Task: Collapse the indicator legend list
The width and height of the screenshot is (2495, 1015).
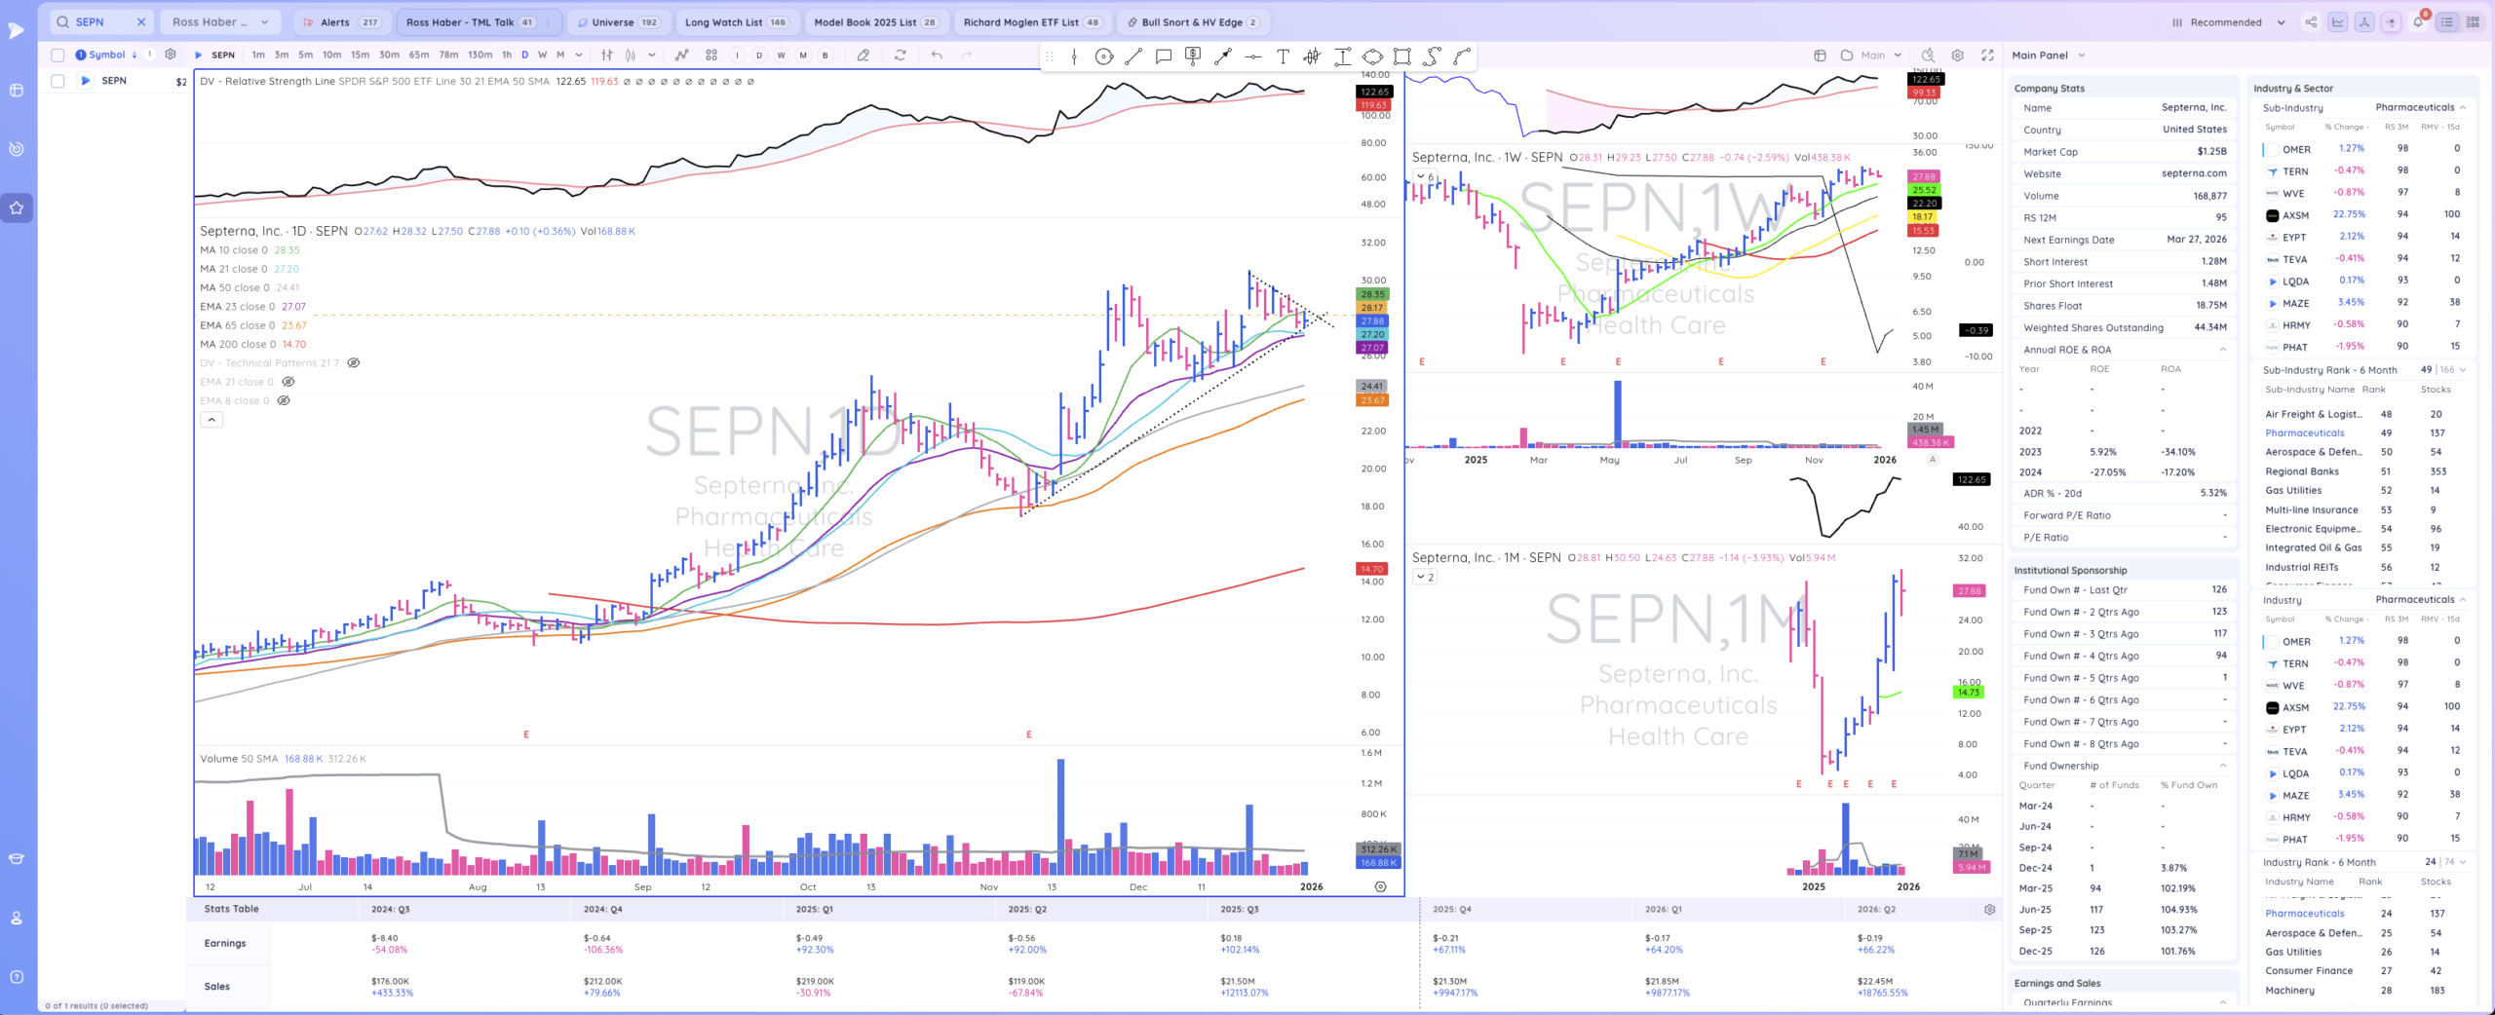Action: pos(211,420)
